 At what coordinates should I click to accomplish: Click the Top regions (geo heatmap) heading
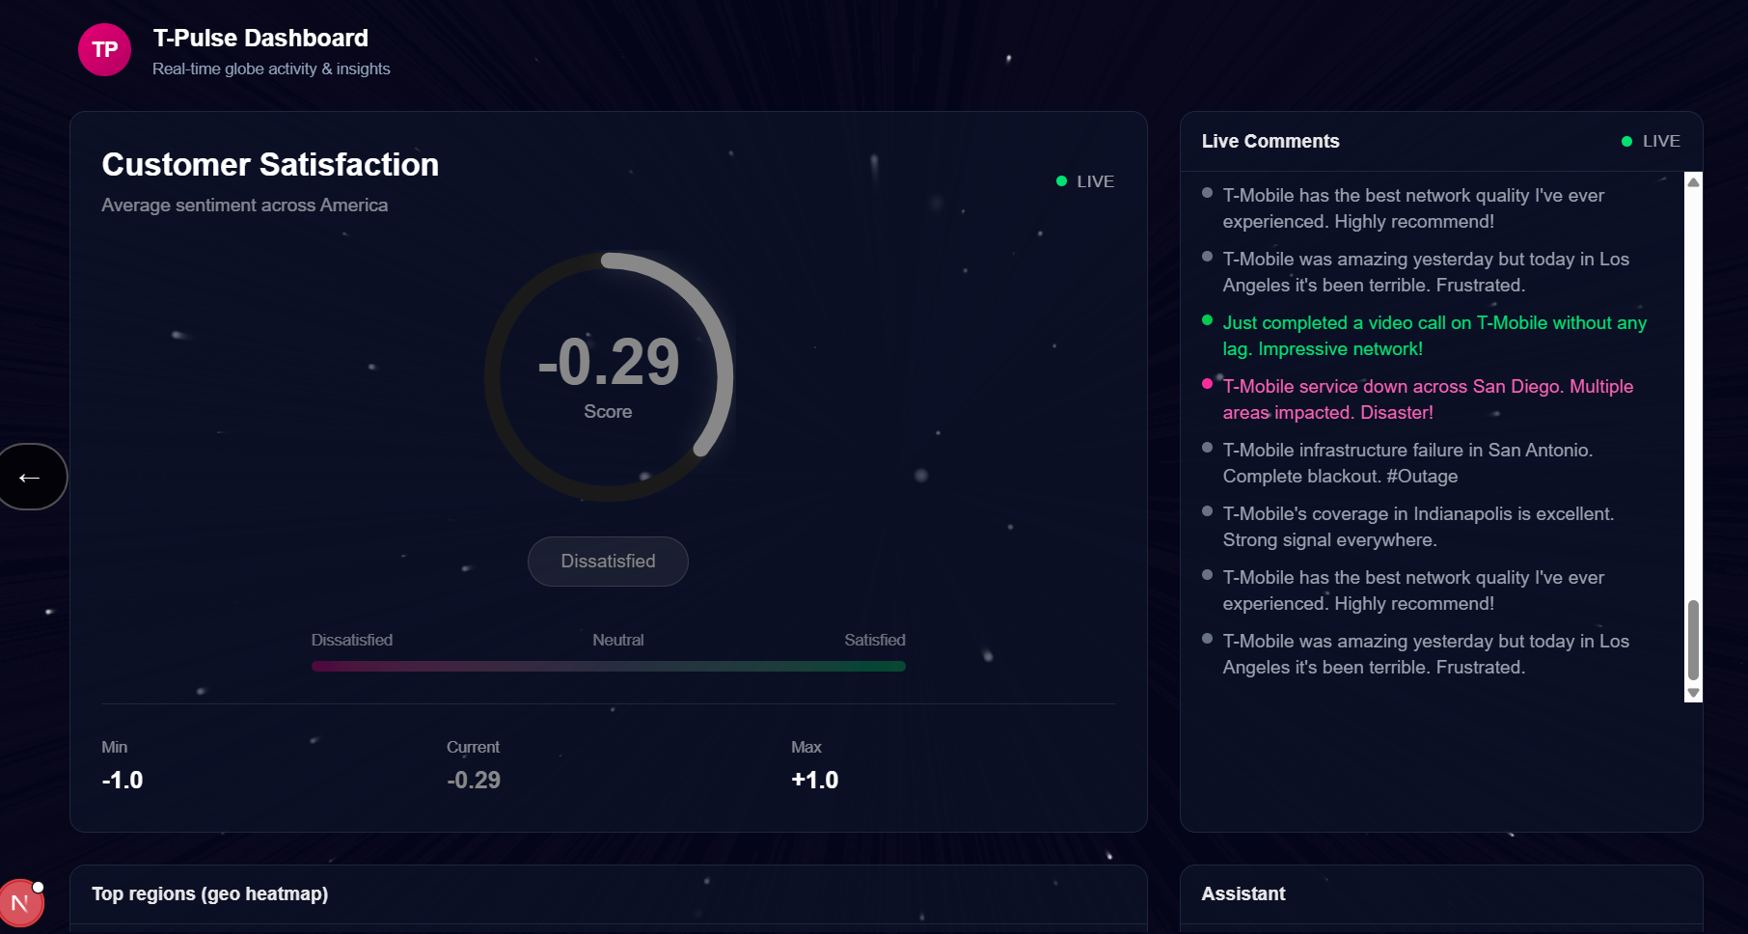(x=210, y=893)
